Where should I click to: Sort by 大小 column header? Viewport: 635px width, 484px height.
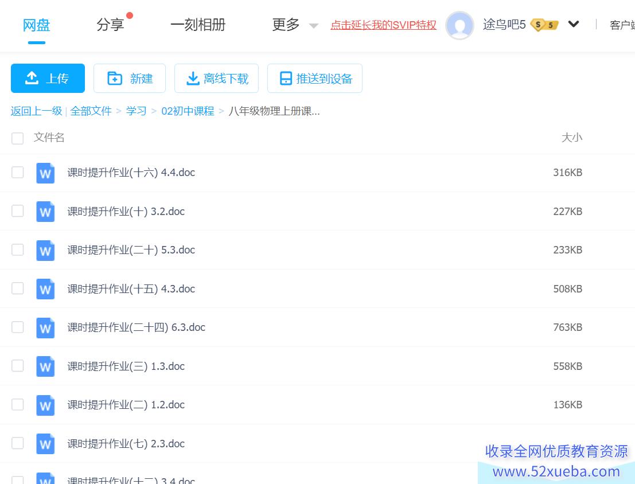pyautogui.click(x=572, y=138)
